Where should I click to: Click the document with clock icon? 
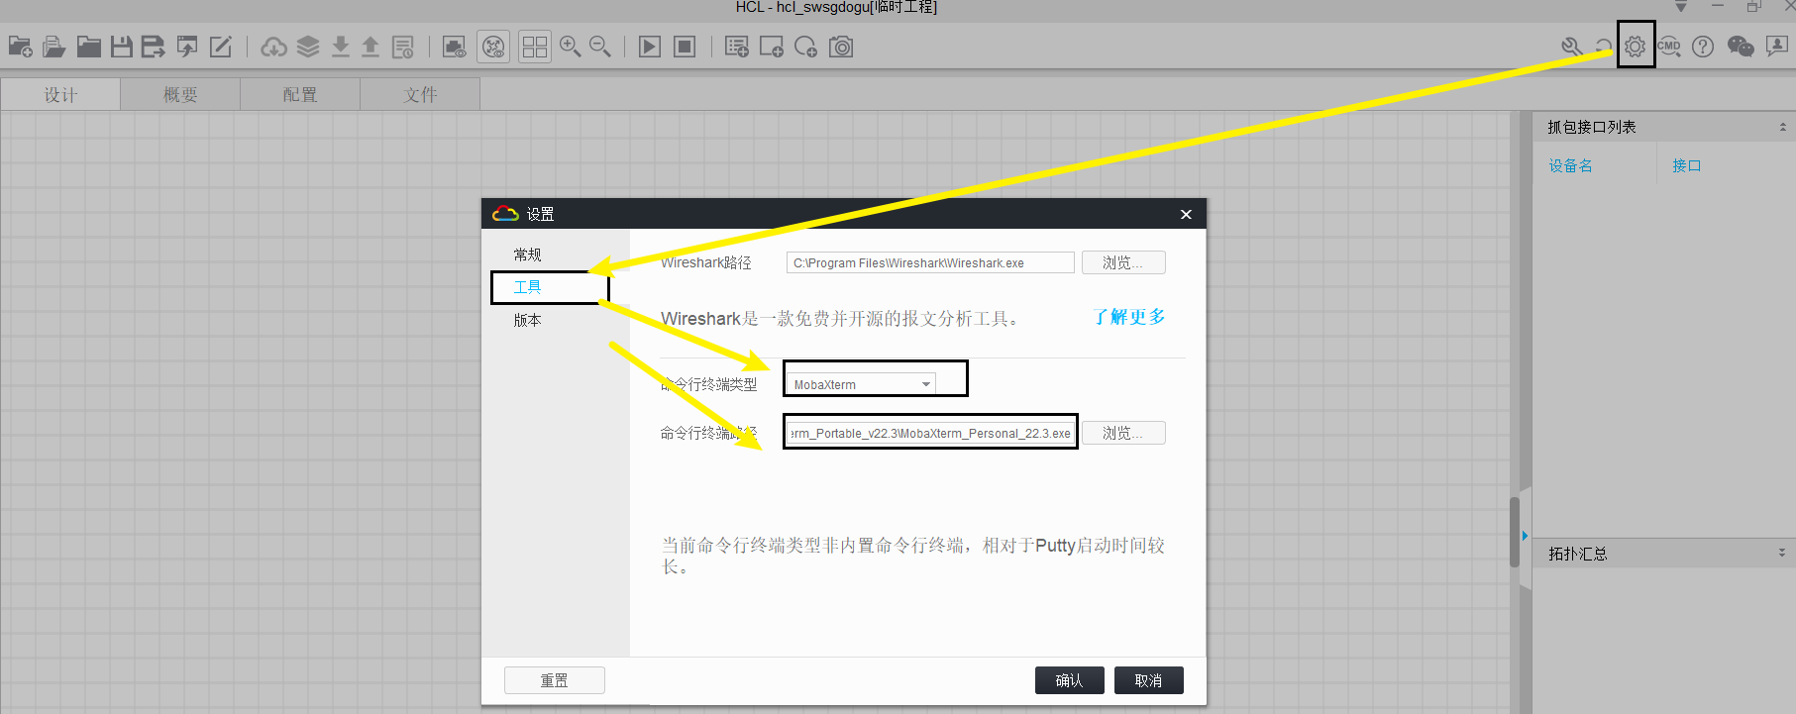tap(403, 47)
